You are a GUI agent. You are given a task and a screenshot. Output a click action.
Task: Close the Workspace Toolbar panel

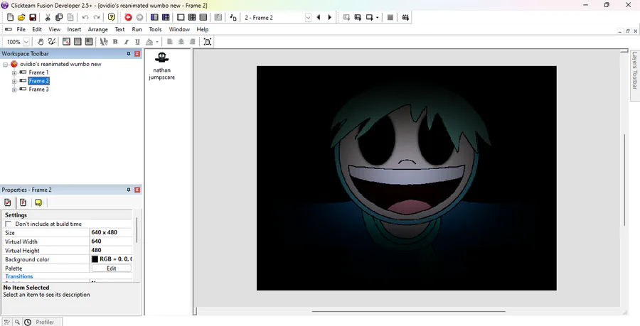pos(137,54)
